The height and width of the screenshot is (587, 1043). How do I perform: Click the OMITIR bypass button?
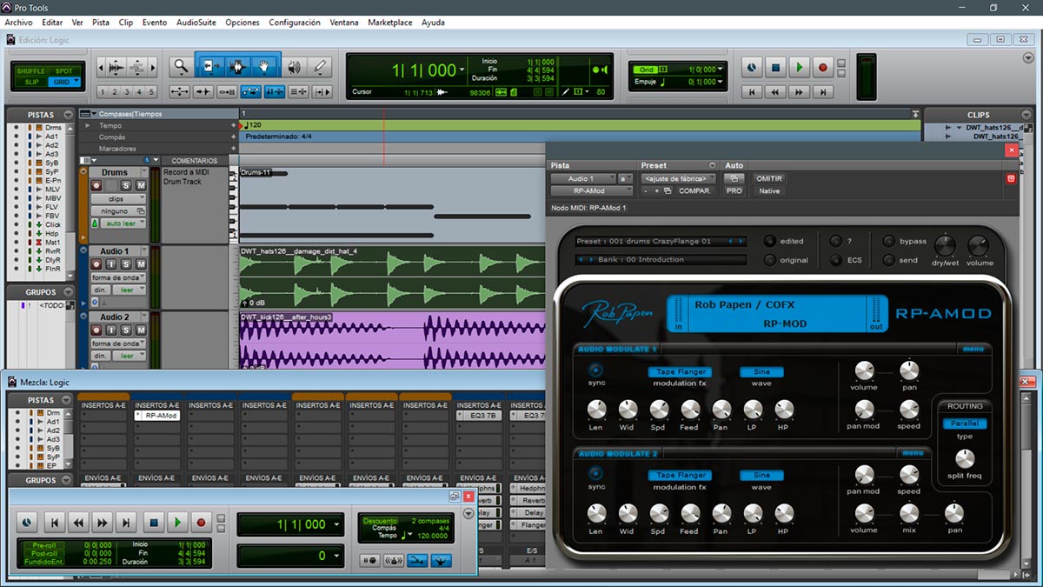tap(769, 178)
